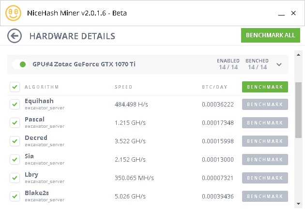Screen dimensions: 305x213
Task: Click the 5.026 GH/s speed value
Action: tap(130, 196)
